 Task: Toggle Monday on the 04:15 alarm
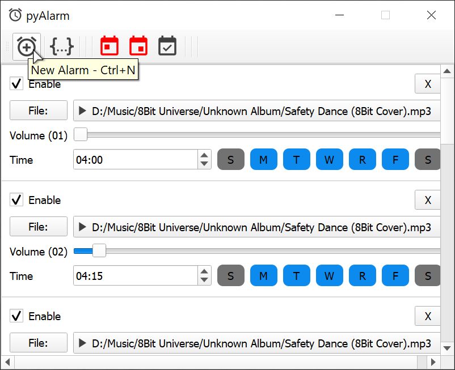coord(263,275)
